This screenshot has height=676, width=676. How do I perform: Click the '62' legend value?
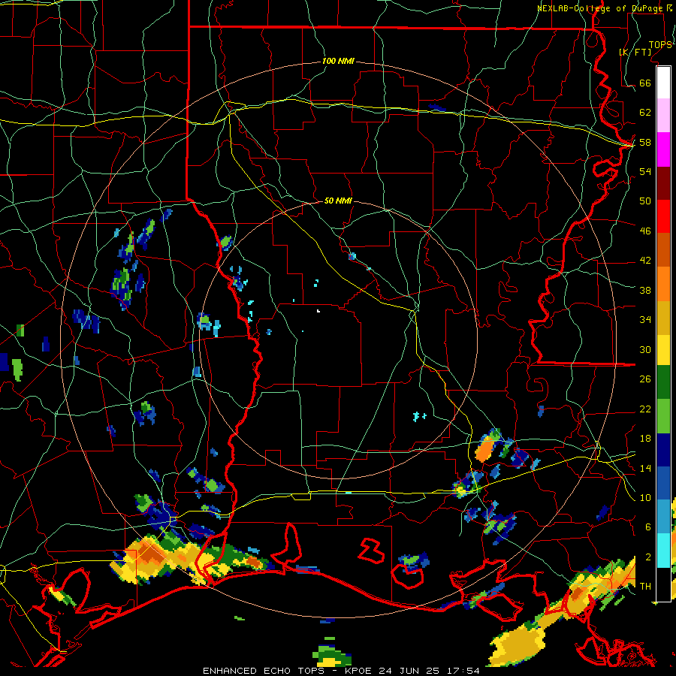(645, 112)
